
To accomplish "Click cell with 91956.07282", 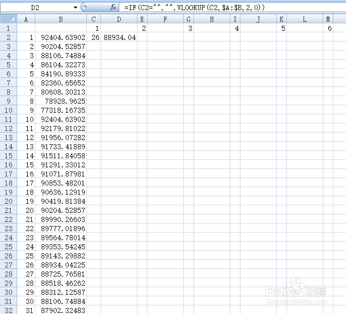I will pyautogui.click(x=61, y=138).
